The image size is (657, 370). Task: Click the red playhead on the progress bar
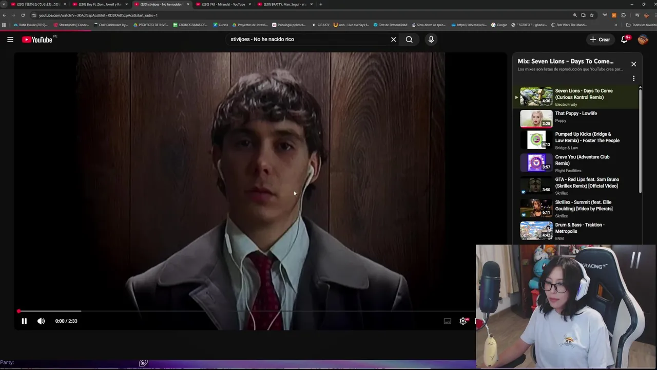pos(18,311)
